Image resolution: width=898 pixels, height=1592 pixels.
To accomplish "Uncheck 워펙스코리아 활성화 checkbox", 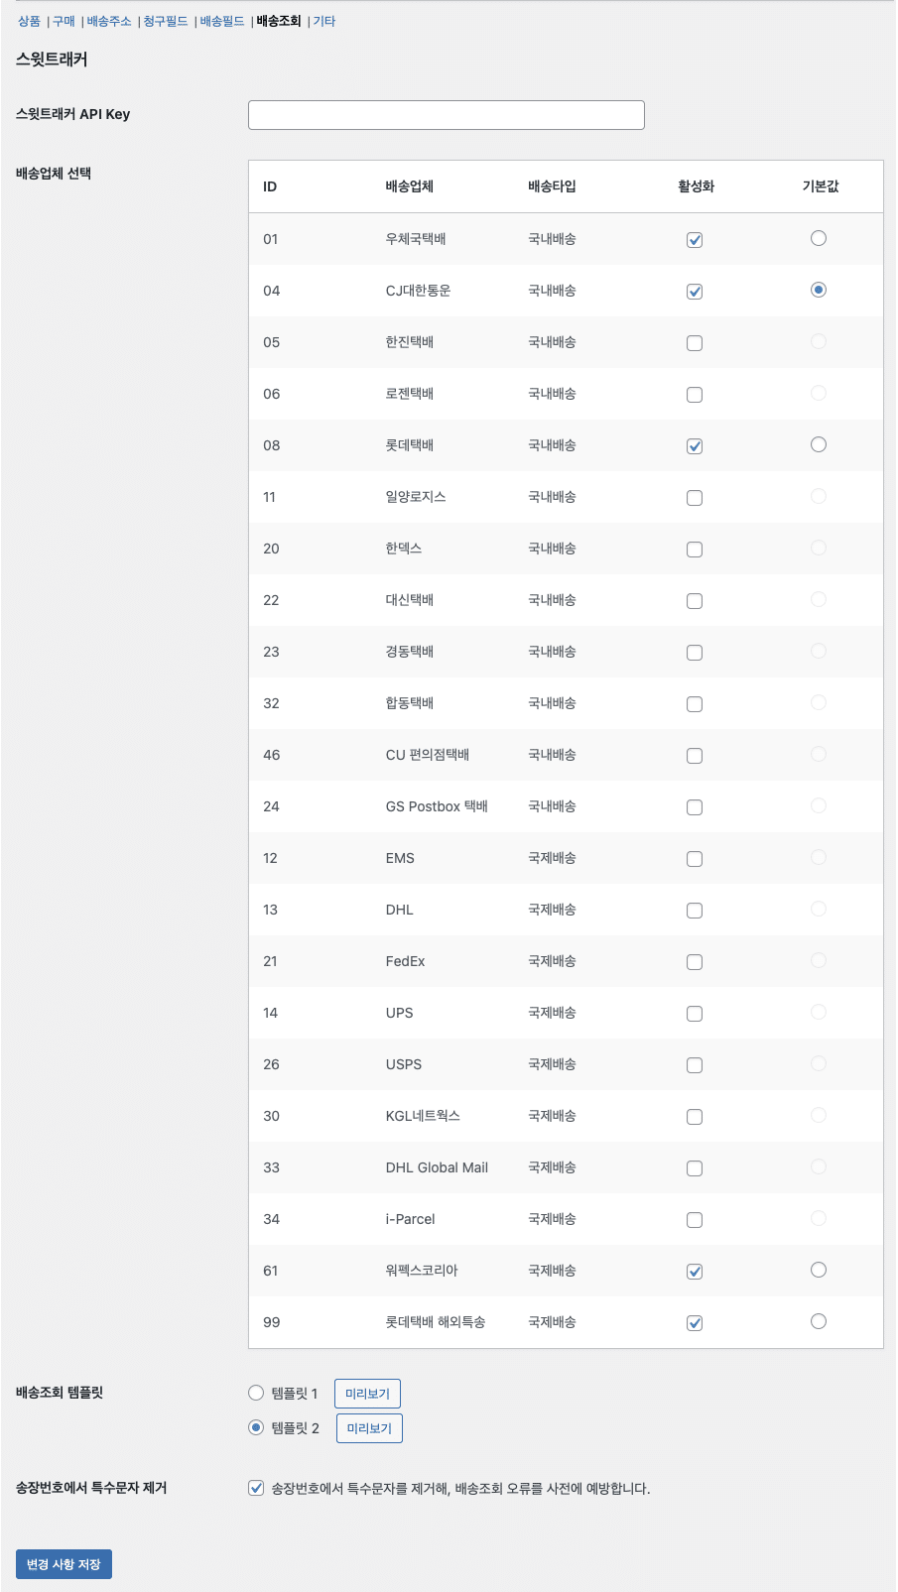I will pyautogui.click(x=695, y=1272).
